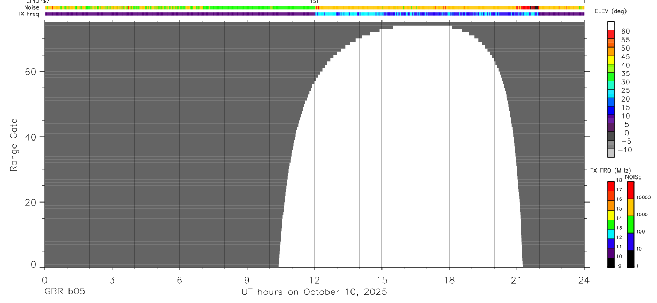
Task: Click x-axis tick label '12'
Action: 314,279
